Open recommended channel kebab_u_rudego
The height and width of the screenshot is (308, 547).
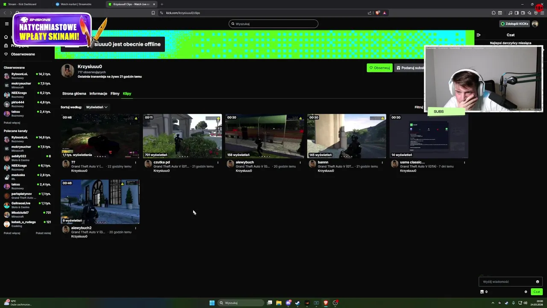(x=27, y=224)
